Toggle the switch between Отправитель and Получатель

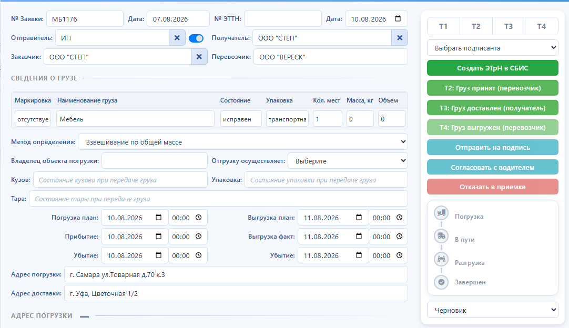point(196,38)
